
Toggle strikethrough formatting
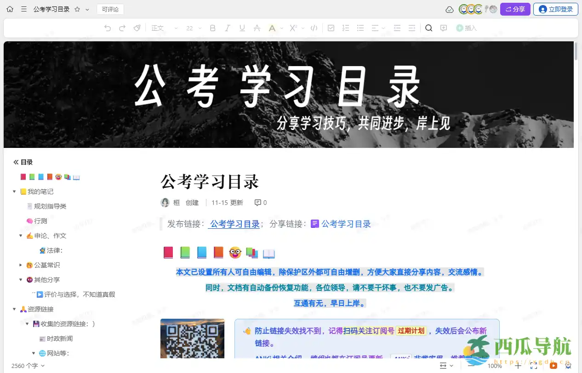click(x=257, y=28)
